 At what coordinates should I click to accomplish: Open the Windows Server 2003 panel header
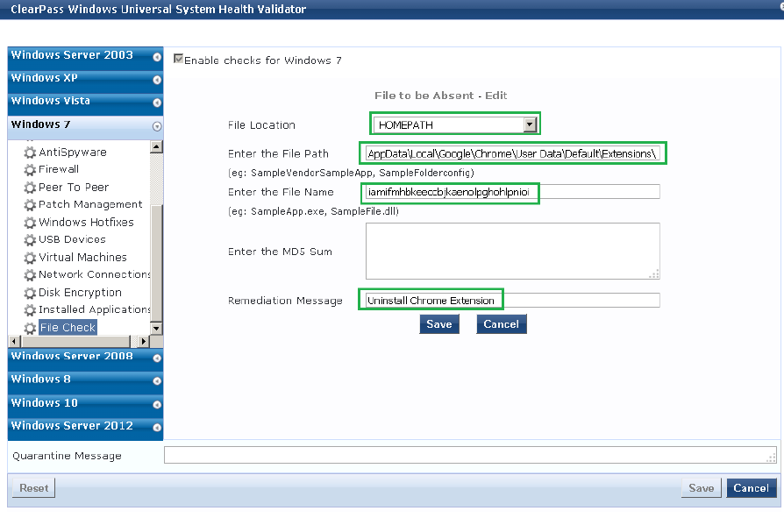(x=85, y=58)
